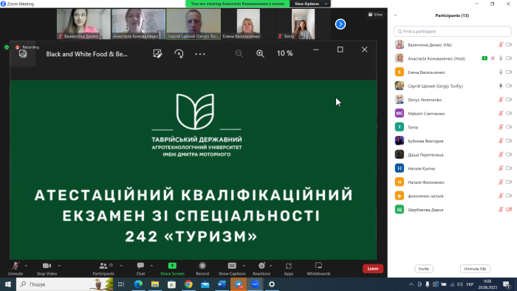Open the View layout menu

tap(375, 15)
